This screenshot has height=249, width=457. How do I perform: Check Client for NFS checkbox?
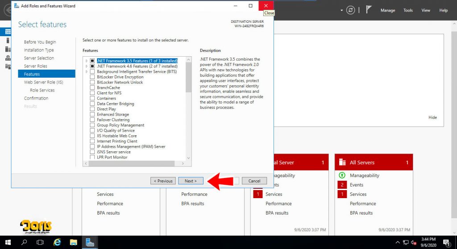tap(92, 93)
